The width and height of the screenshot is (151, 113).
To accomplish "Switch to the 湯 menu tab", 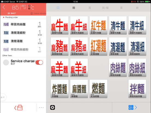I will pyautogui.click(x=89, y=8).
